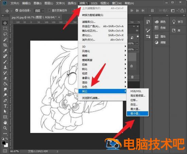The height and width of the screenshot is (154, 187).
Task: Select the Clone Stamp tool
Action: click(x=5, y=67)
